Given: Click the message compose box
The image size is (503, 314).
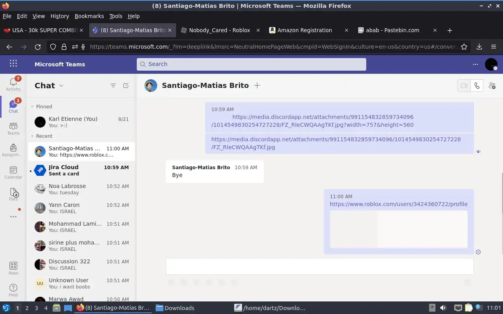Looking at the screenshot, I should [x=320, y=266].
